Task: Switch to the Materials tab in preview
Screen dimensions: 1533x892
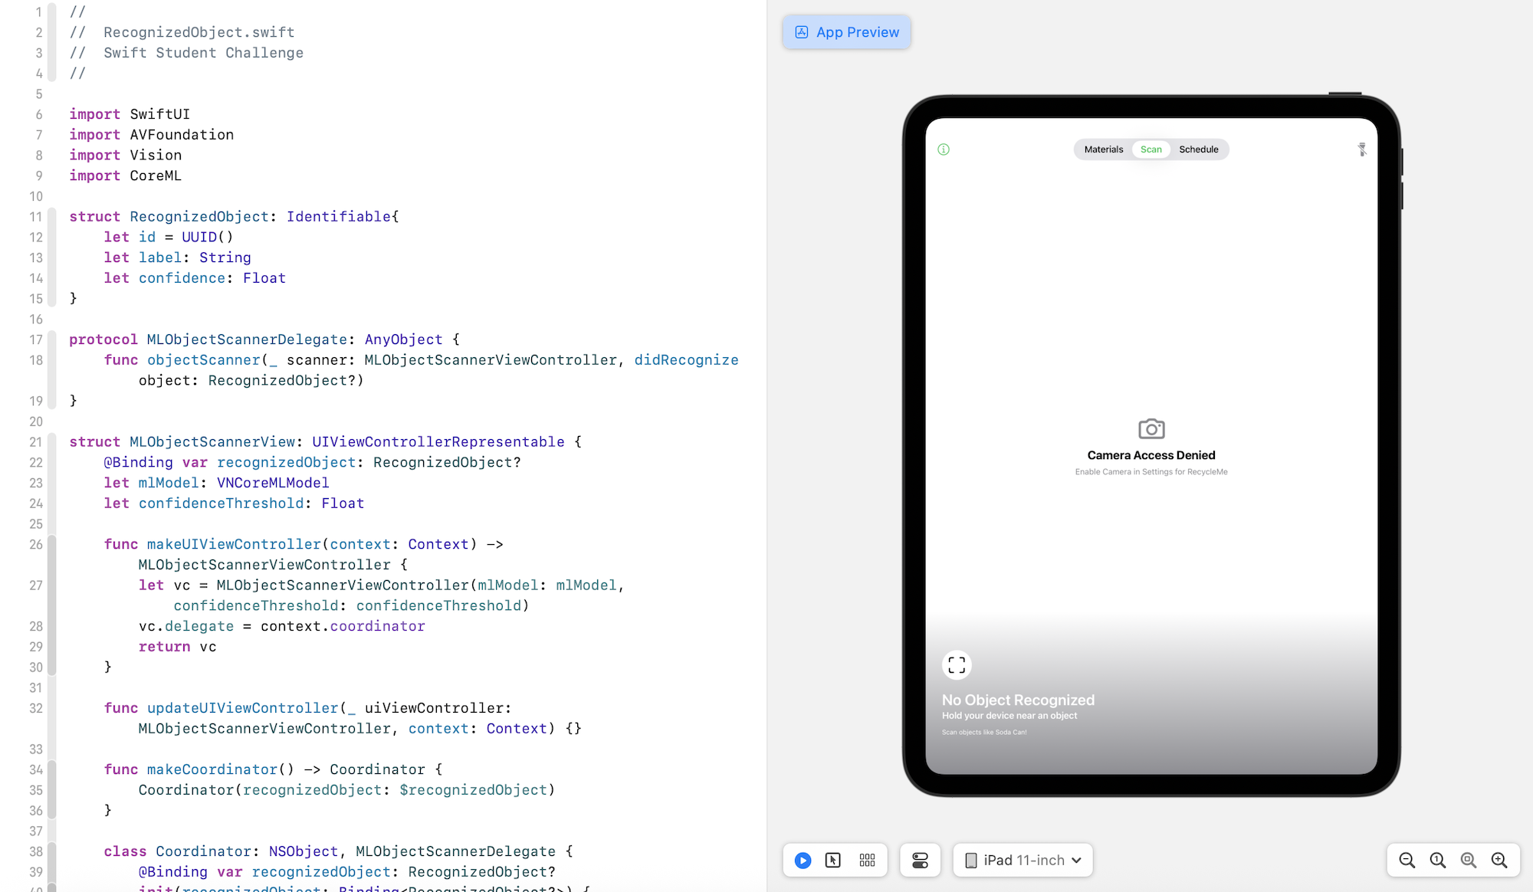Action: click(1103, 149)
